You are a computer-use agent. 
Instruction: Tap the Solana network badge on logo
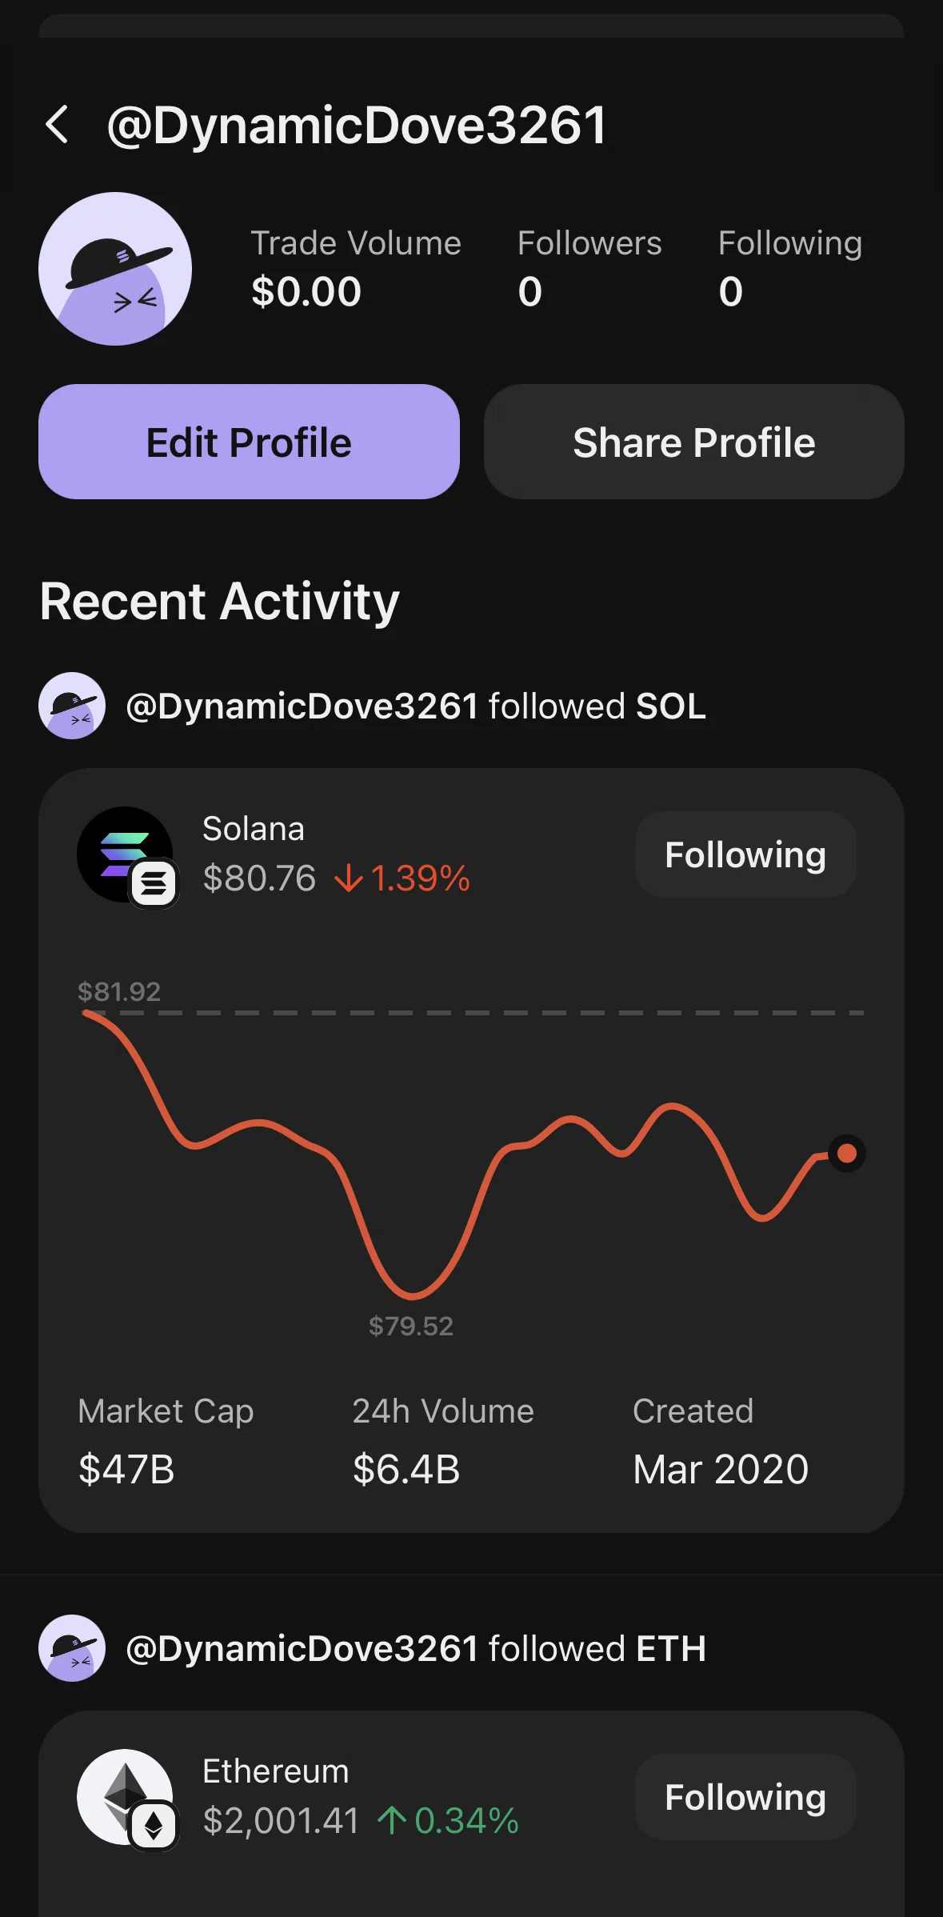click(154, 883)
